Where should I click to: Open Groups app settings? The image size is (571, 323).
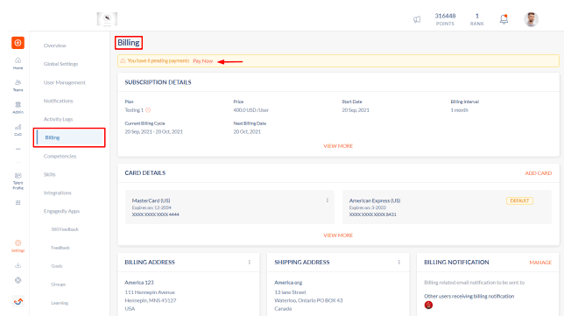[x=59, y=284]
